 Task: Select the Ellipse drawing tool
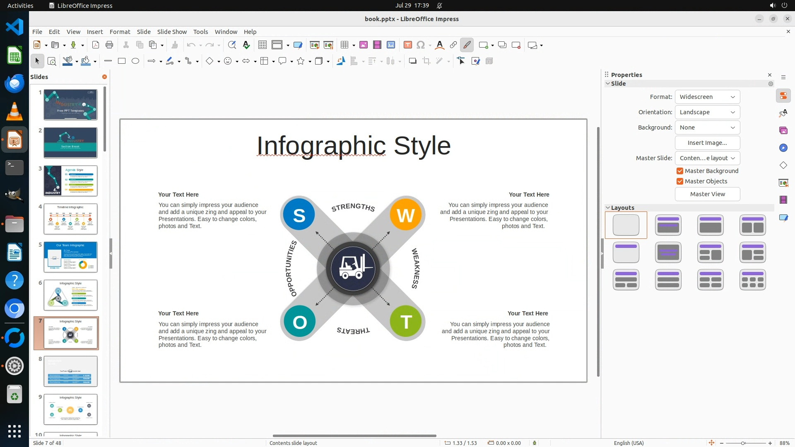pyautogui.click(x=135, y=61)
